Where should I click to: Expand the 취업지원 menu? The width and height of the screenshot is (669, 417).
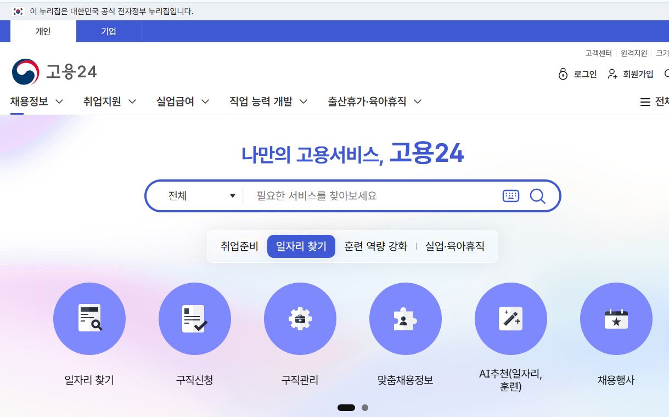click(x=110, y=102)
